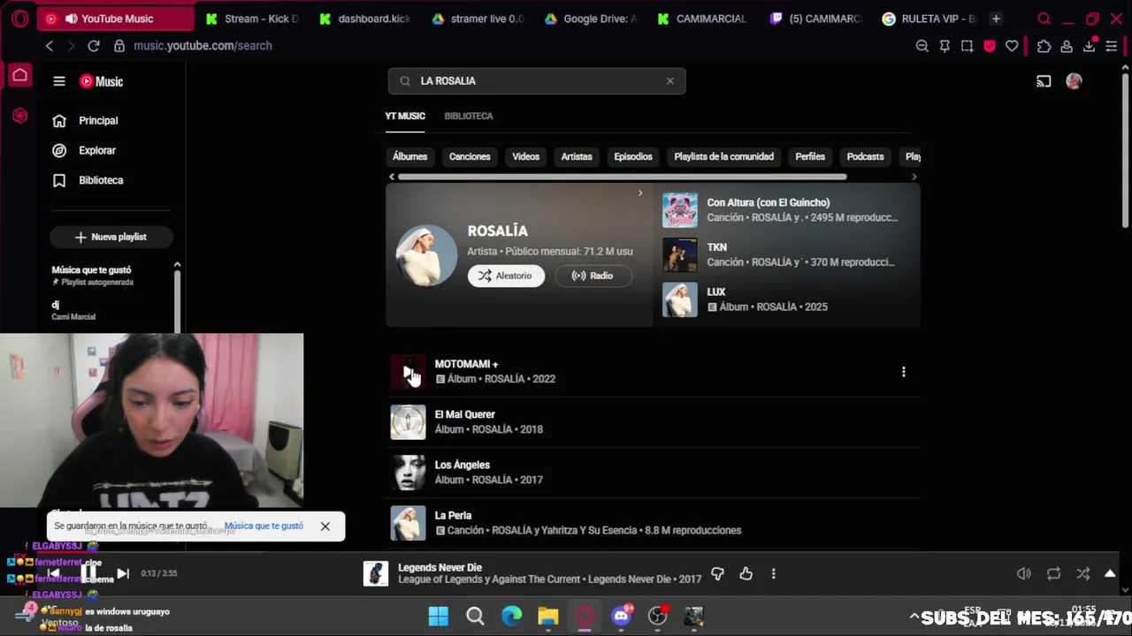Open Windows taskbar search

475,616
